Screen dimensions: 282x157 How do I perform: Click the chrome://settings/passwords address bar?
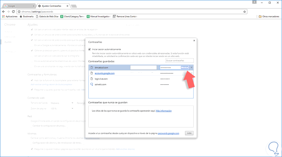coord(132,12)
